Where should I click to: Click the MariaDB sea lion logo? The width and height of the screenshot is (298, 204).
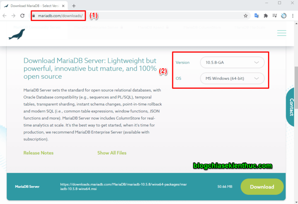pos(17,35)
